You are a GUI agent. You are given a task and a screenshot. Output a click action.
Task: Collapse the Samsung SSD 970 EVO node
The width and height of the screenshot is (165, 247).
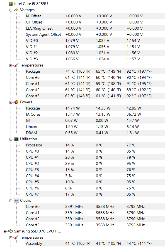(x=5, y=231)
